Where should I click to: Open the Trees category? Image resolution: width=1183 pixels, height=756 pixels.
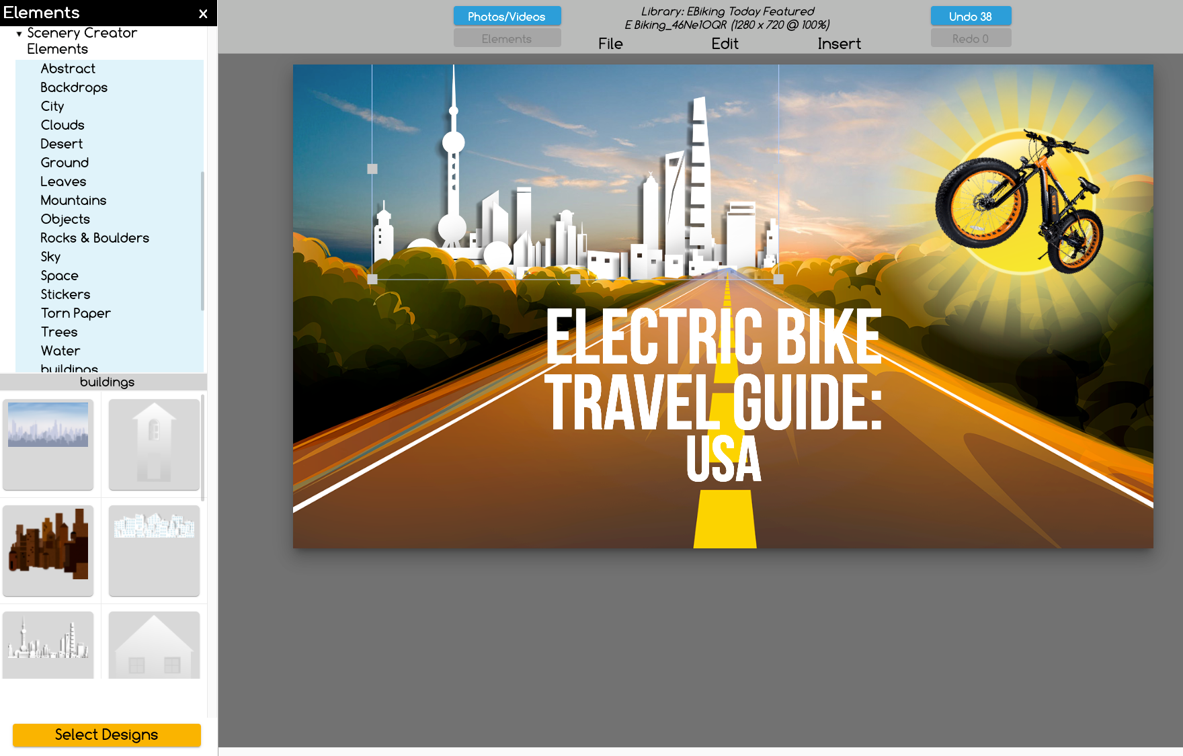pyautogui.click(x=59, y=332)
